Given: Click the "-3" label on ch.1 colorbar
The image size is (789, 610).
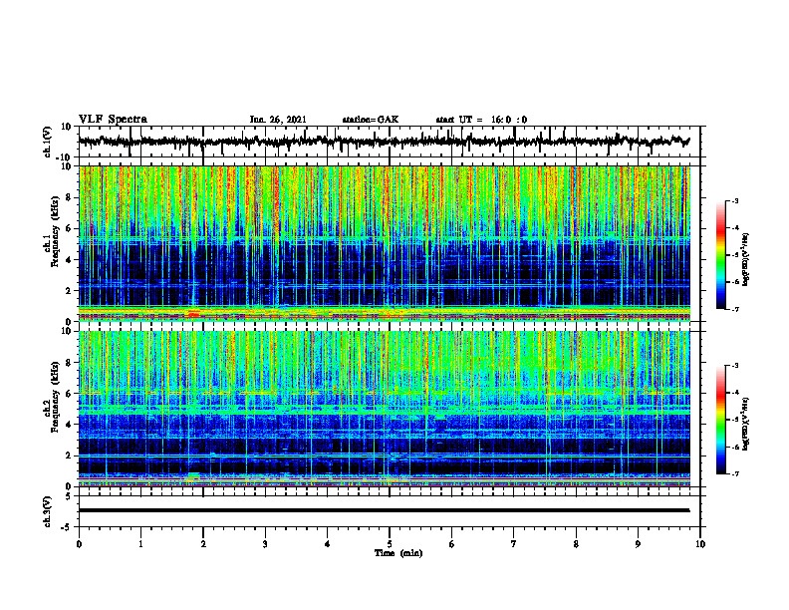Looking at the screenshot, I should (735, 200).
